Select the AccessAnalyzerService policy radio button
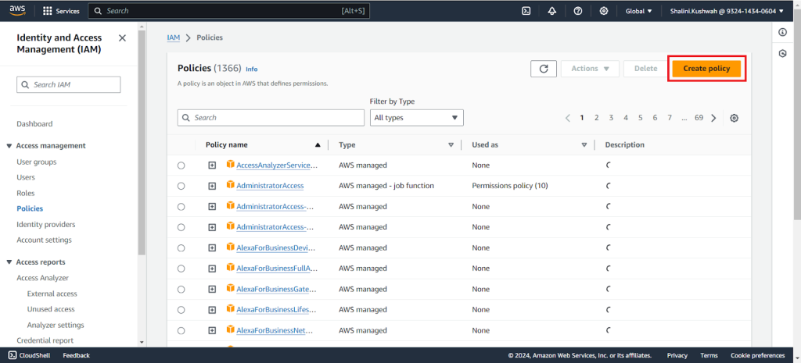The image size is (801, 363). (x=181, y=165)
